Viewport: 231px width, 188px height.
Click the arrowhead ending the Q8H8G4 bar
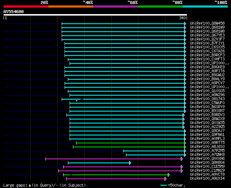pyautogui.click(x=130, y=163)
